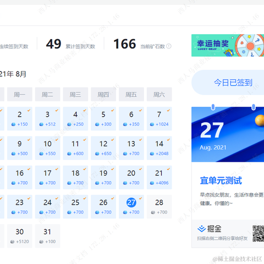
Task: Click the 周五 weekday header
Action: [131, 95]
